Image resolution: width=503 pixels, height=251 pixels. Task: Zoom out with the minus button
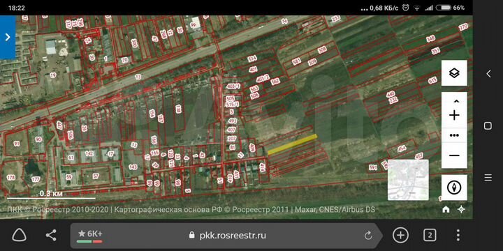pos(454,155)
